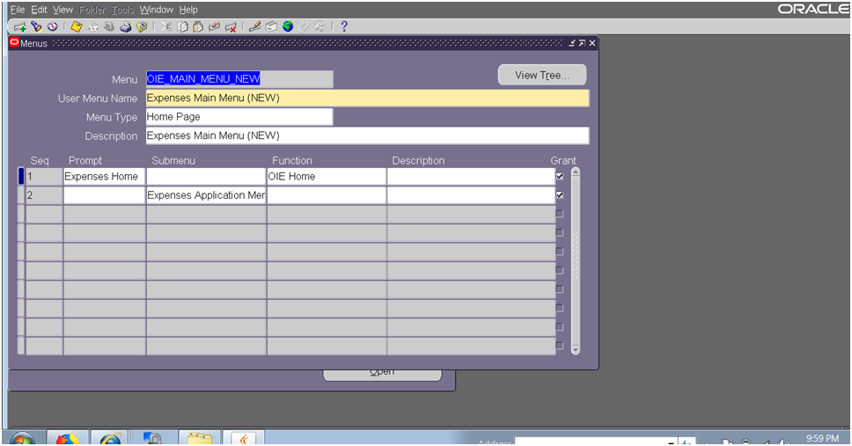Viewport: 852px width, 446px height.
Task: Click the empty Function cell in row 2
Action: [x=326, y=195]
